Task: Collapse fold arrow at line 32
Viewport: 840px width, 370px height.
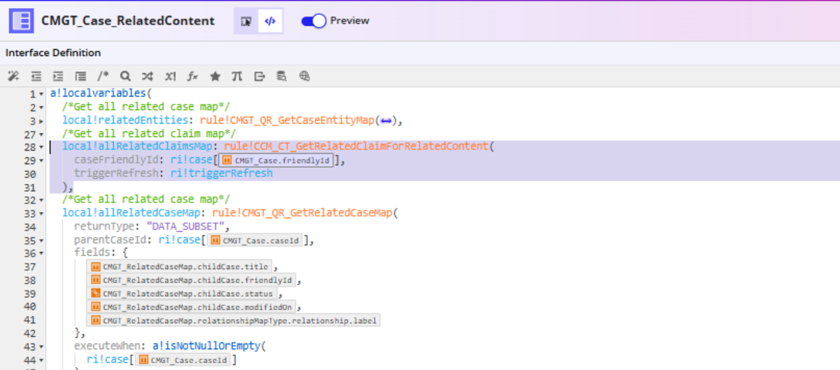Action: point(41,200)
